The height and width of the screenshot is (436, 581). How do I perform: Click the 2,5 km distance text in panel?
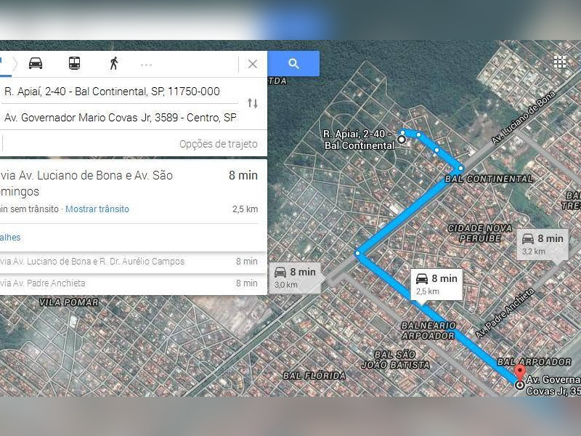[x=245, y=209]
